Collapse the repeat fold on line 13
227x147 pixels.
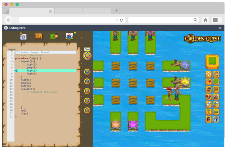(x=14, y=89)
